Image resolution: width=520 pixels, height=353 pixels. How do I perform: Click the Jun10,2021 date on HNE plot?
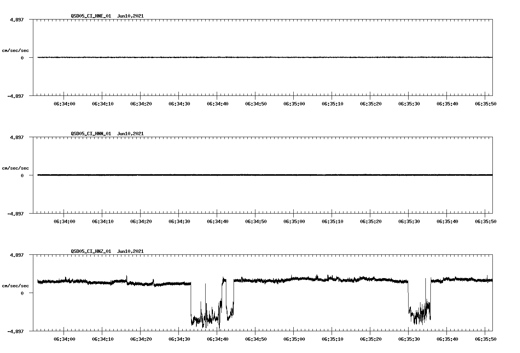pyautogui.click(x=130, y=16)
